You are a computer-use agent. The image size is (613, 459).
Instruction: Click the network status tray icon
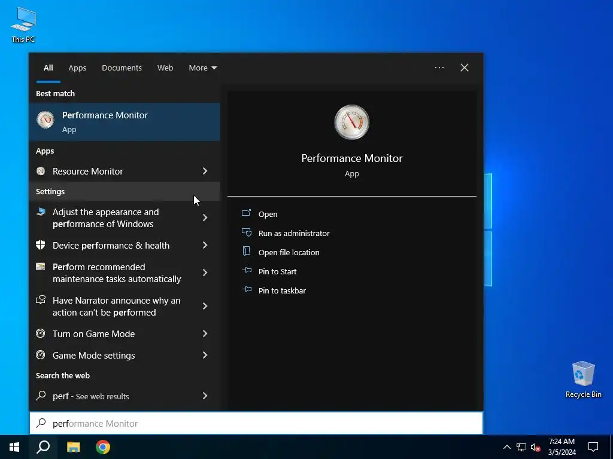tap(521, 447)
